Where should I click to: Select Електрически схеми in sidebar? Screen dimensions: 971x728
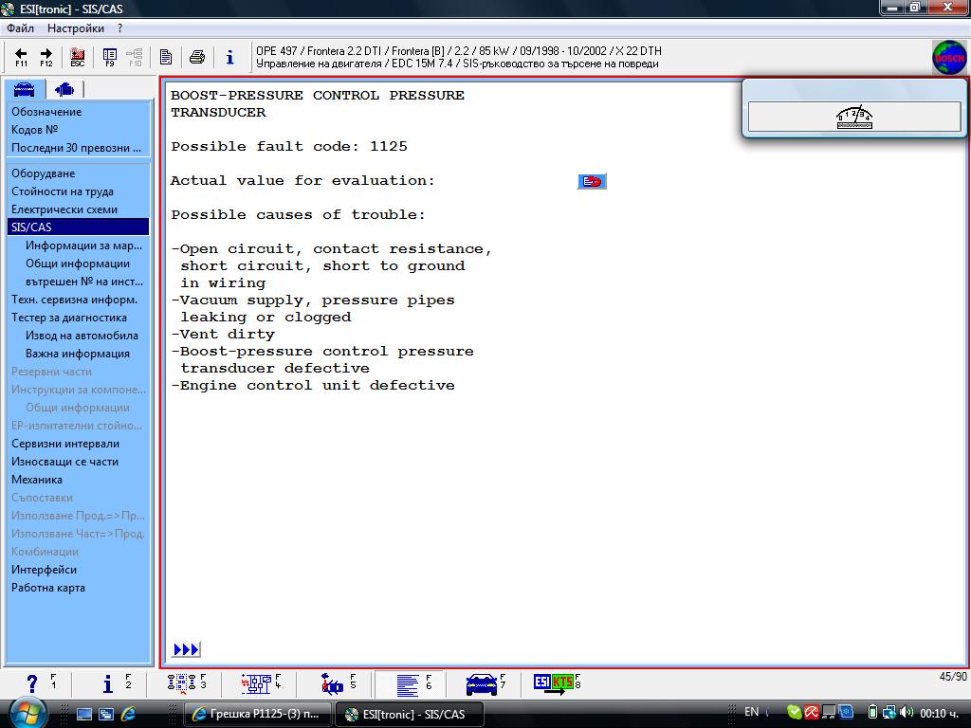64,209
